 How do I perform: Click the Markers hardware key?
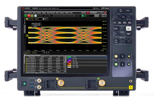point(116,29)
